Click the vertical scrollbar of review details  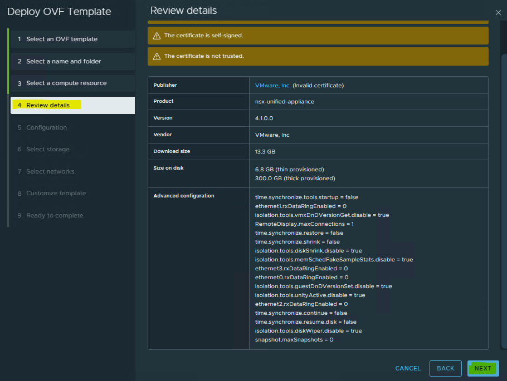click(504, 200)
